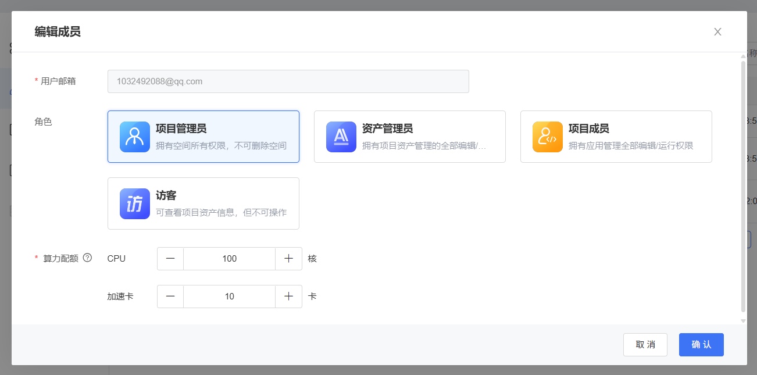Screen dimensions: 757x375
Task: Click the Project Admin (项目管理员) role icon
Action: [x=134, y=137]
